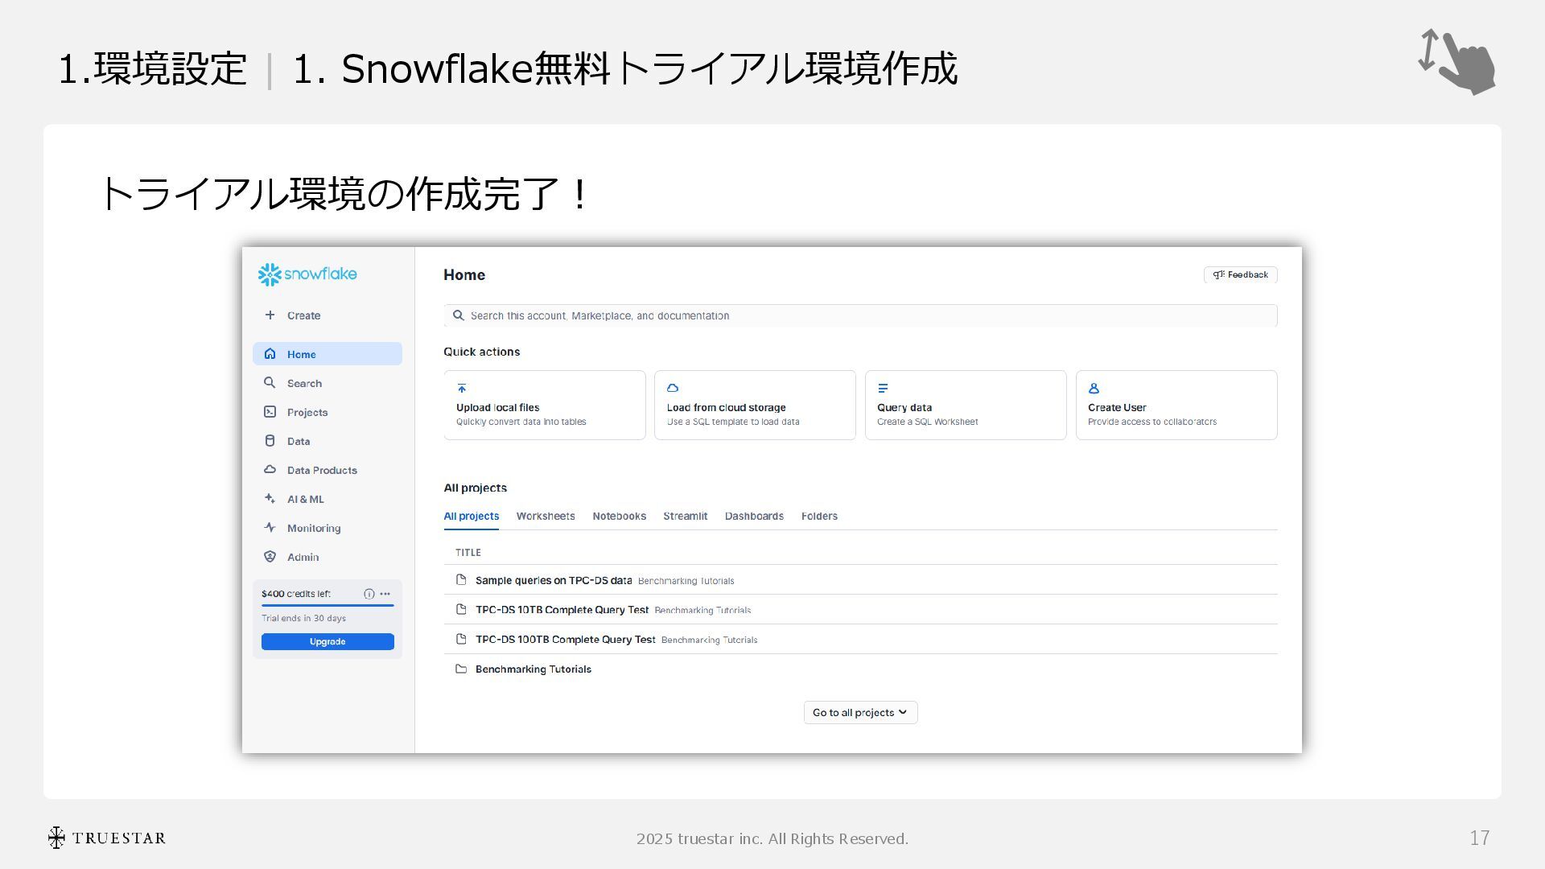Select the Streamlit tab
Screen dimensions: 1545x869
685,516
